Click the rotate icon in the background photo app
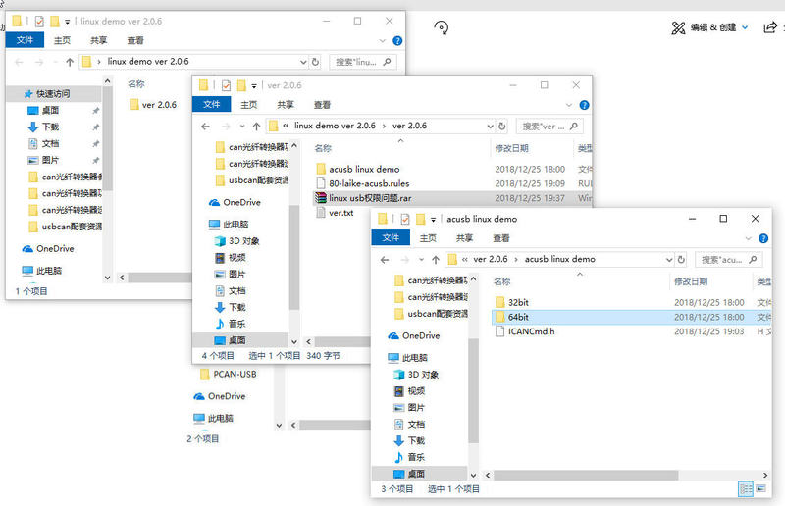Viewport: 785px width, 506px height. tap(441, 27)
